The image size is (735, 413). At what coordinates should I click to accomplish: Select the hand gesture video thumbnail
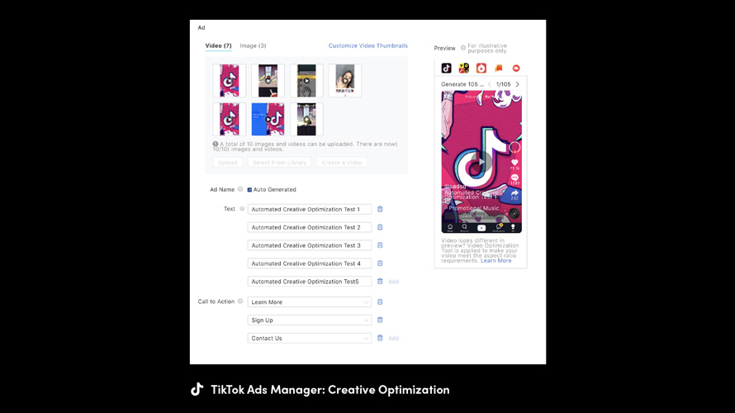(x=306, y=81)
